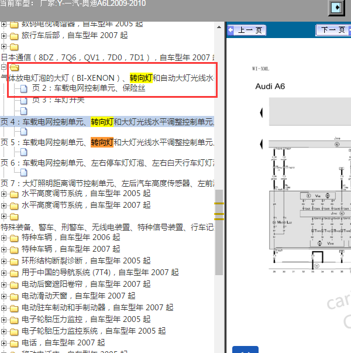
Task: Go to previous page with 上一页 button
Action: point(247,30)
